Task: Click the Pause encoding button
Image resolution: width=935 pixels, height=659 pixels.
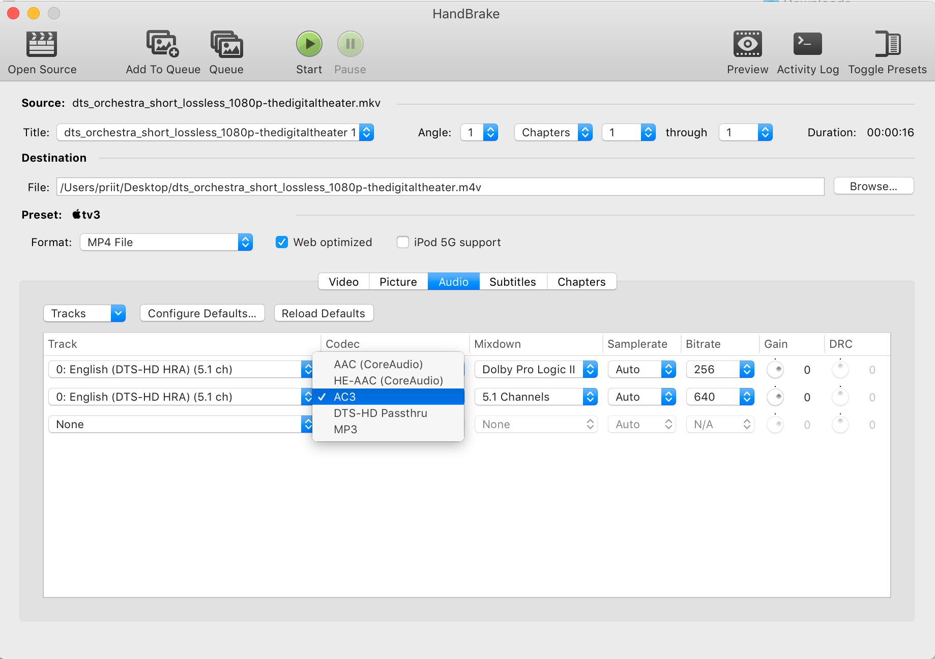Action: tap(350, 44)
